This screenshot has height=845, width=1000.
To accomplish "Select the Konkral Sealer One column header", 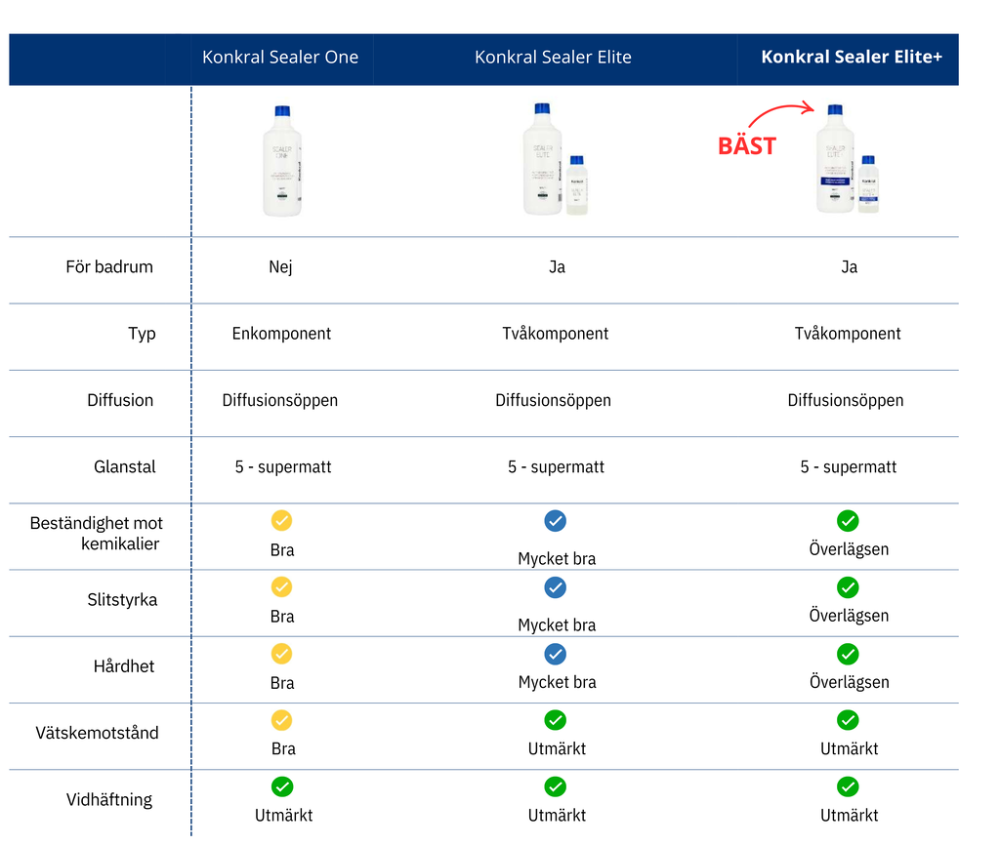I will [x=280, y=58].
